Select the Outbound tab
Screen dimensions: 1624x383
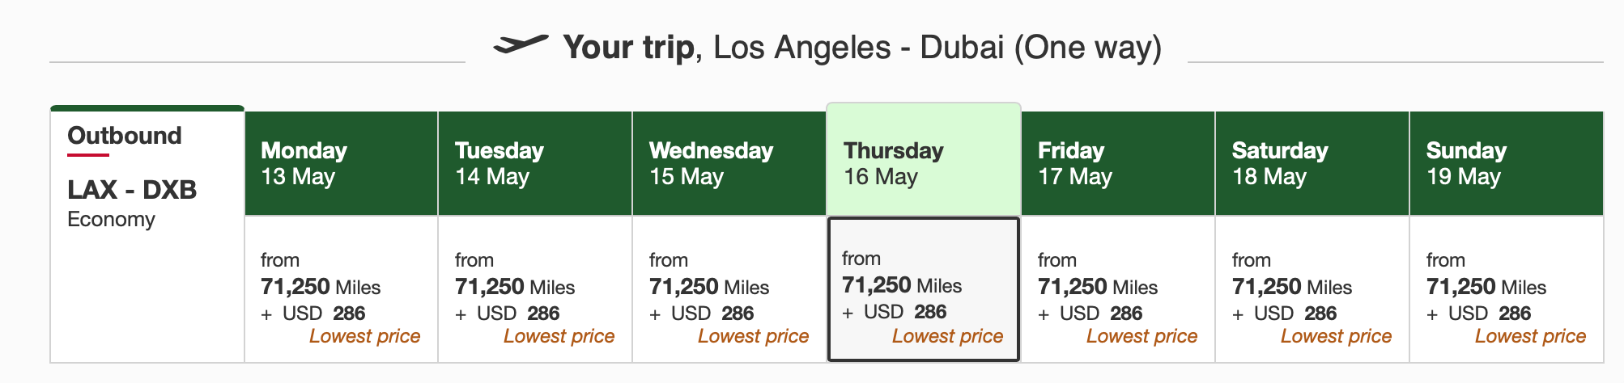click(x=125, y=136)
